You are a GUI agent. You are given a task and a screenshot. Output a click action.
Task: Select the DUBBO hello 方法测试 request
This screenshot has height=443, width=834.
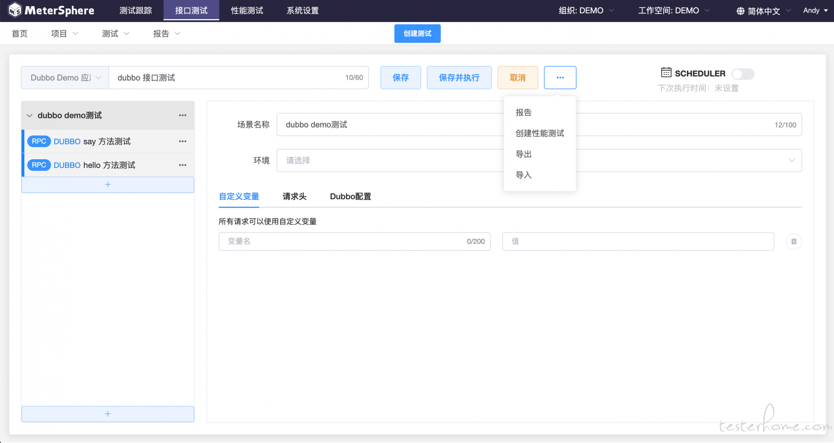108,165
